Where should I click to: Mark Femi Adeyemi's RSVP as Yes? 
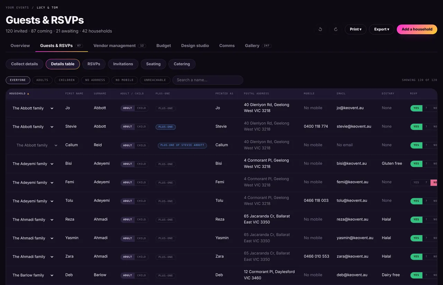[416, 182]
